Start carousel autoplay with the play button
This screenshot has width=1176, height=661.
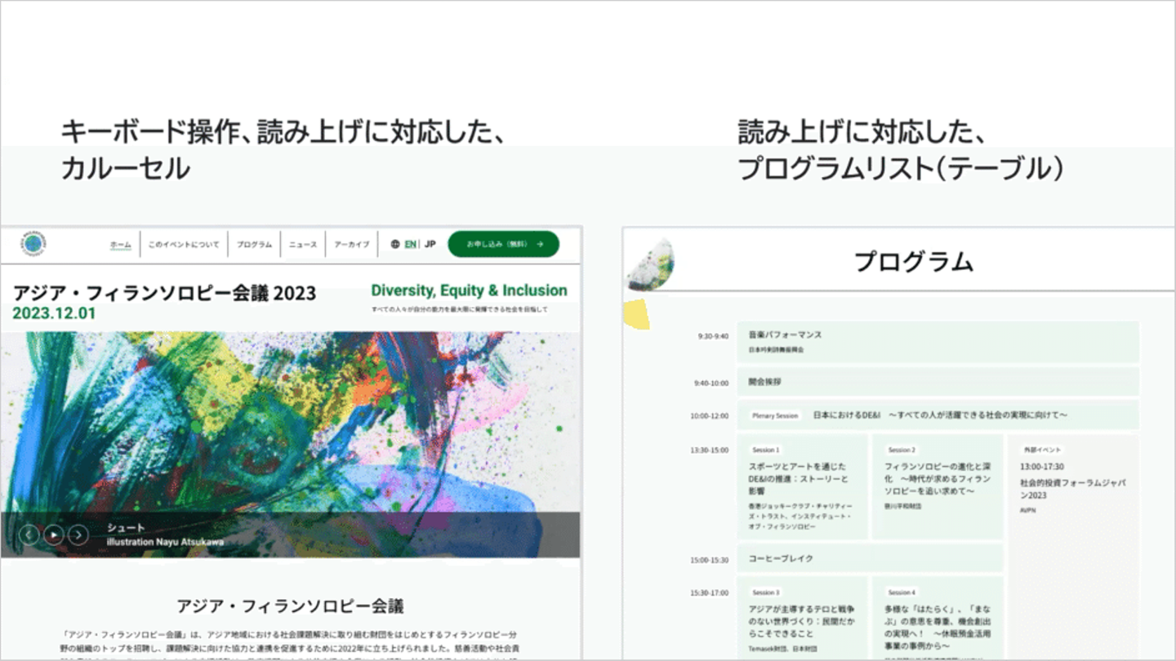[x=54, y=535]
